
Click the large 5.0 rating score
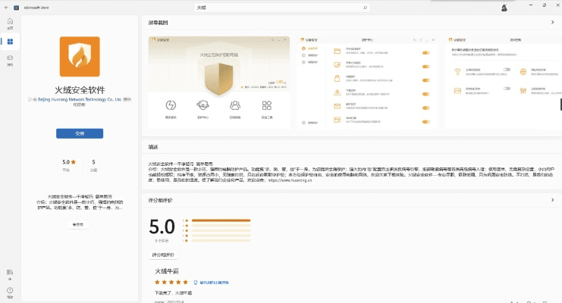[162, 226]
